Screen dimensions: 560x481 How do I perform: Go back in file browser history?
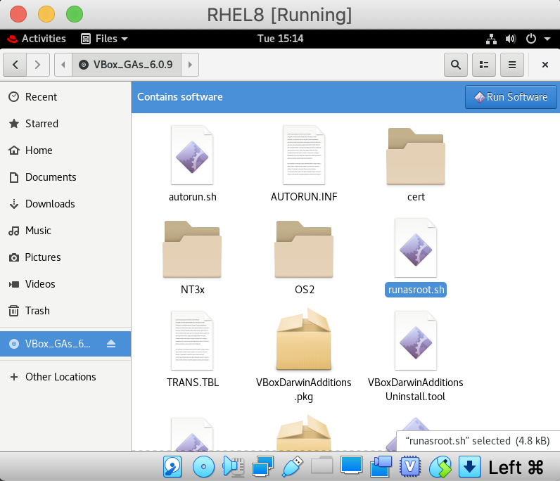click(15, 65)
